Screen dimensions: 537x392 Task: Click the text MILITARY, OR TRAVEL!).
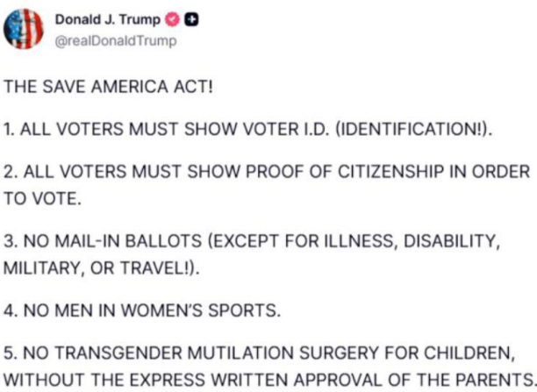click(102, 267)
